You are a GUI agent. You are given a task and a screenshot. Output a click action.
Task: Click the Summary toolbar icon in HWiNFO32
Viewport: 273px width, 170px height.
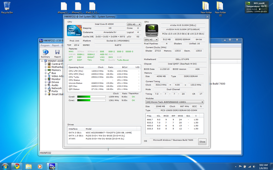[x=45, y=53]
